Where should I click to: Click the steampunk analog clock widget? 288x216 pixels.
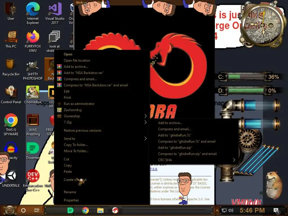point(263,25)
